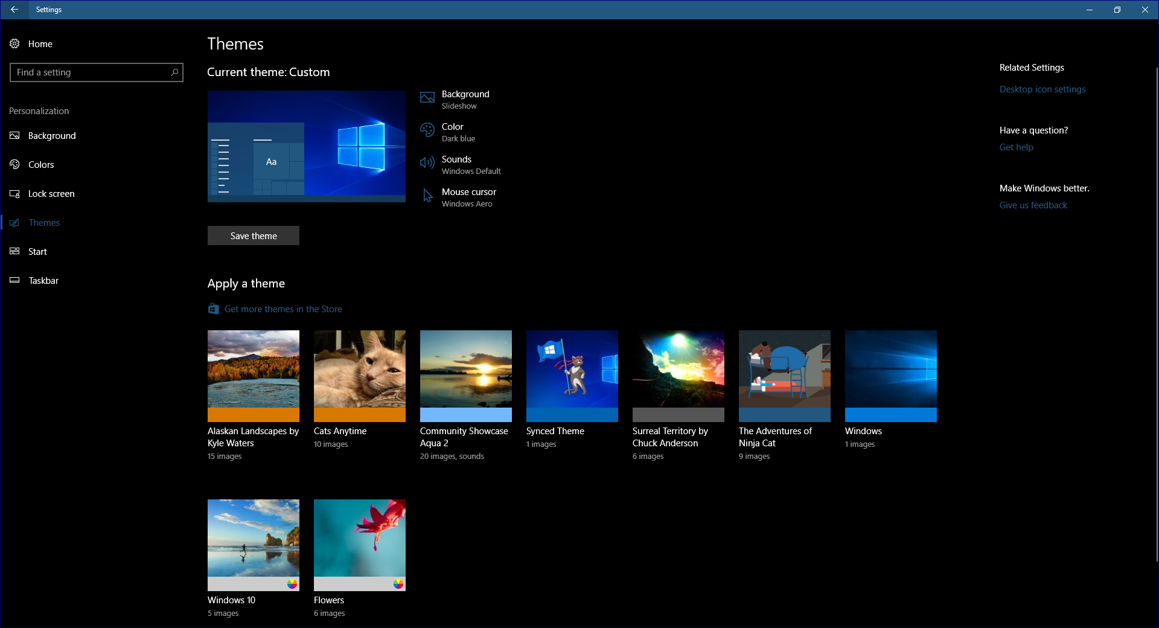Click the Store bag icon
This screenshot has height=628, width=1159.
(x=214, y=309)
